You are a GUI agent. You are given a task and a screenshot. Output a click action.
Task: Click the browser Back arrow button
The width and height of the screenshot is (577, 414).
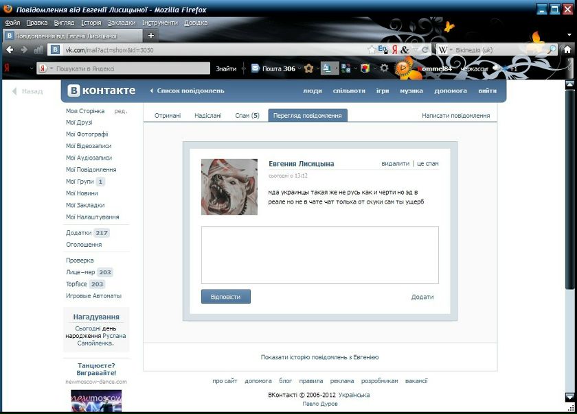point(10,50)
